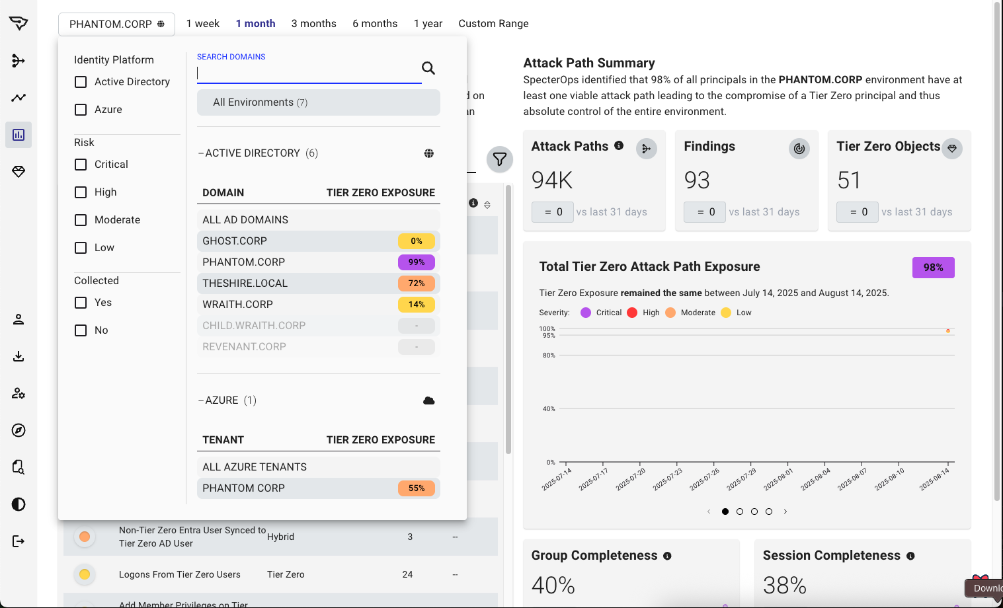Click the 99% exposure badge for PHANTOM.CORP
Screen dimensions: 1003x608
417,262
